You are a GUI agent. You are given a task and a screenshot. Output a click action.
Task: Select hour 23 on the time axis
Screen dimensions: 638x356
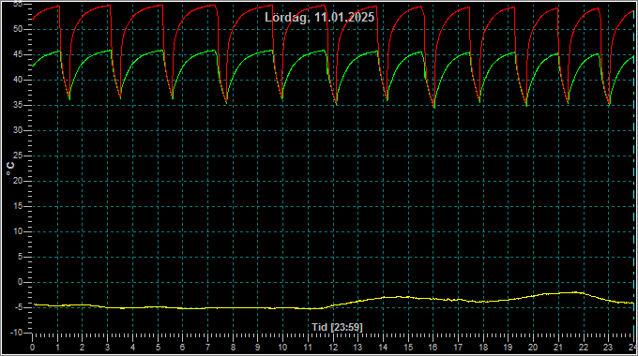coord(608,348)
